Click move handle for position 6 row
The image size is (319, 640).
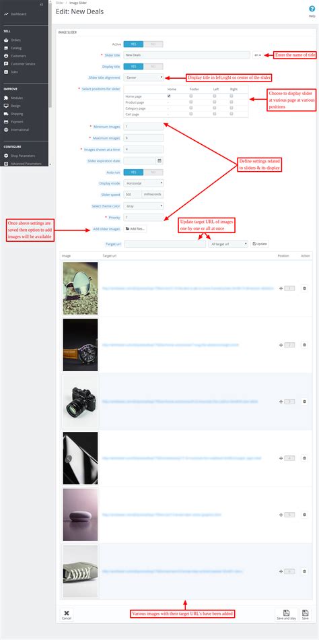(281, 571)
